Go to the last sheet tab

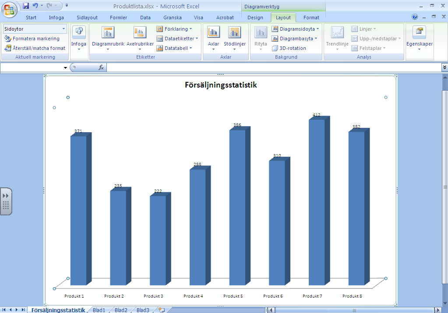pyautogui.click(x=23, y=310)
